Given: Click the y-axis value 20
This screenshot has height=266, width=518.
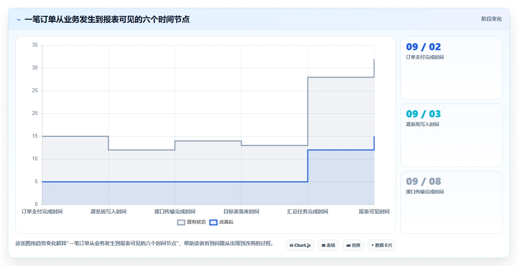Looking at the screenshot, I should click(35, 113).
